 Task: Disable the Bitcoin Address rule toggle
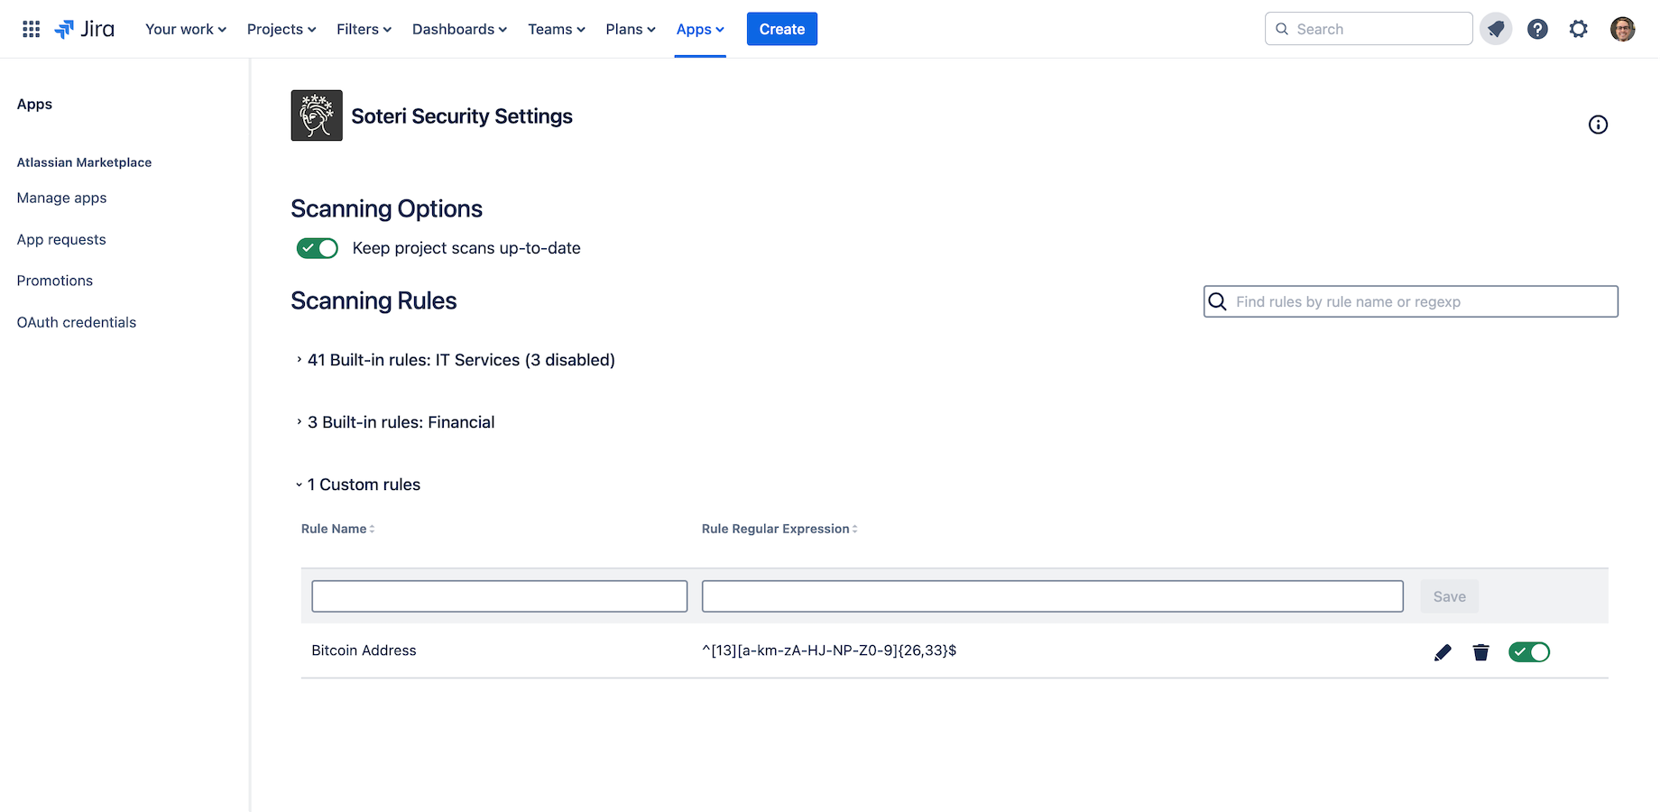1529,651
